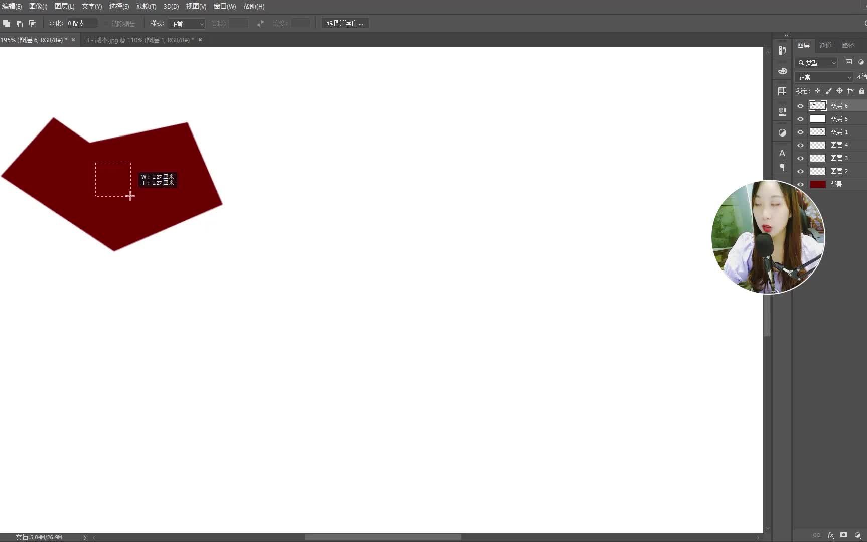Viewport: 867px width, 542px height.
Task: Hide 图层 5 with its eye icon
Action: point(800,119)
